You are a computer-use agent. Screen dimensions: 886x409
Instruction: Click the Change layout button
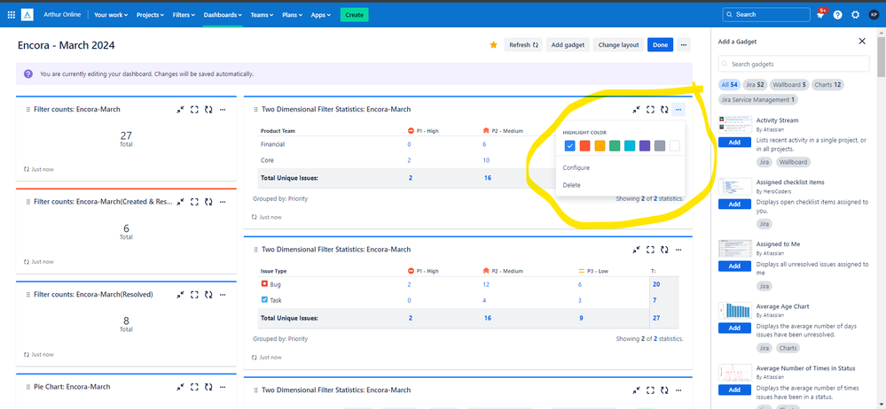pyautogui.click(x=618, y=45)
